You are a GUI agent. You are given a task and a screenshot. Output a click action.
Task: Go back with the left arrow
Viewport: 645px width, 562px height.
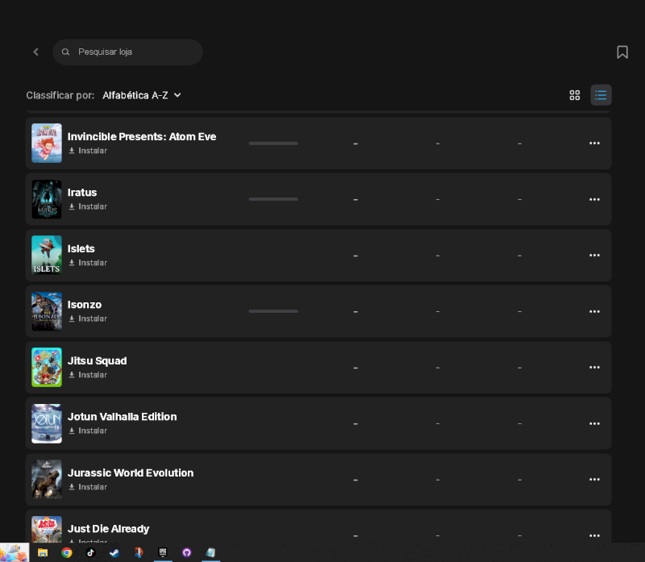(x=35, y=52)
